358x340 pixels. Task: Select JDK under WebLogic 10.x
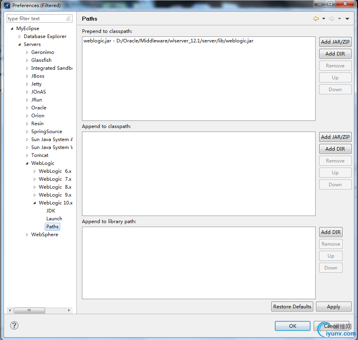pos(51,211)
